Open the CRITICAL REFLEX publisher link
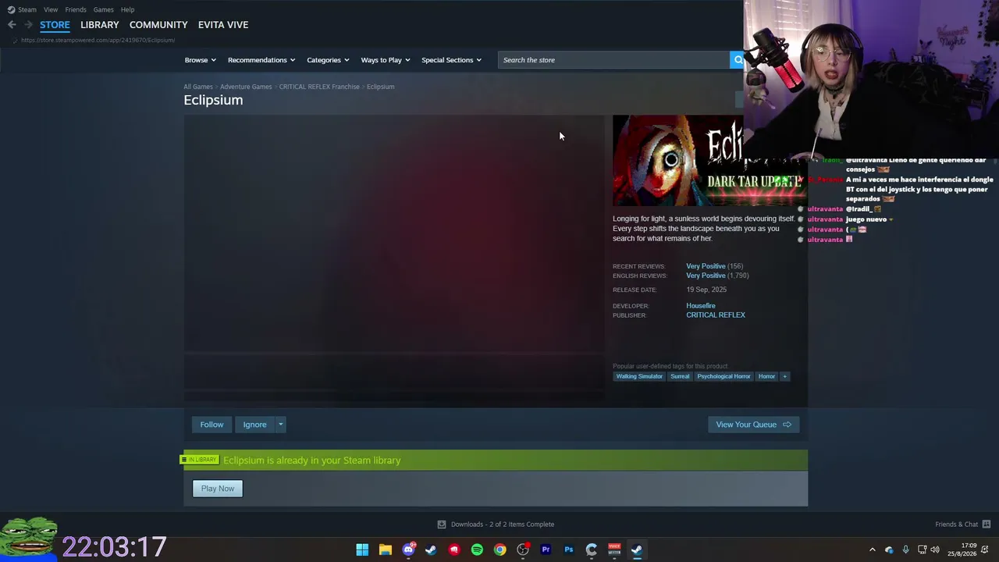This screenshot has width=999, height=562. click(716, 315)
